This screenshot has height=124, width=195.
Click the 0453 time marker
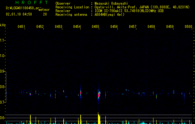coord(59,27)
